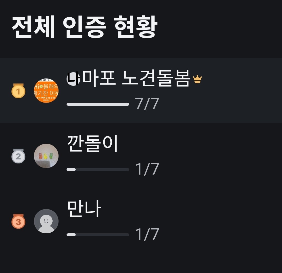Click the bronze third-place medal icon
Image resolution: width=282 pixels, height=273 pixels.
tap(18, 221)
